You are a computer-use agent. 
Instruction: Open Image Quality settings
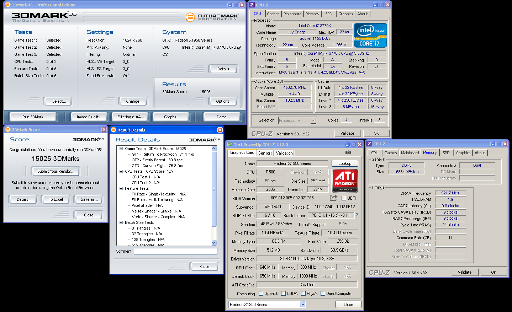(90, 117)
